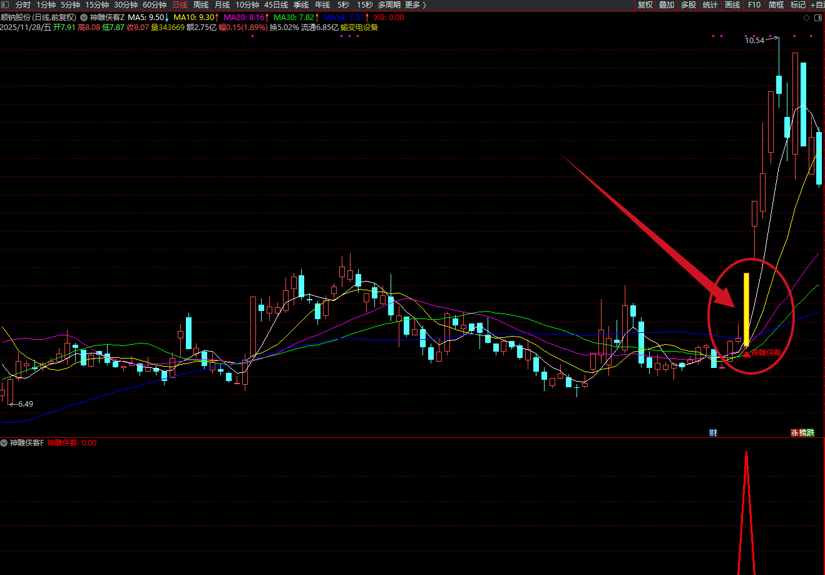Click the panel layout icon at top-left
The width and height of the screenshot is (825, 575).
tap(6, 5)
